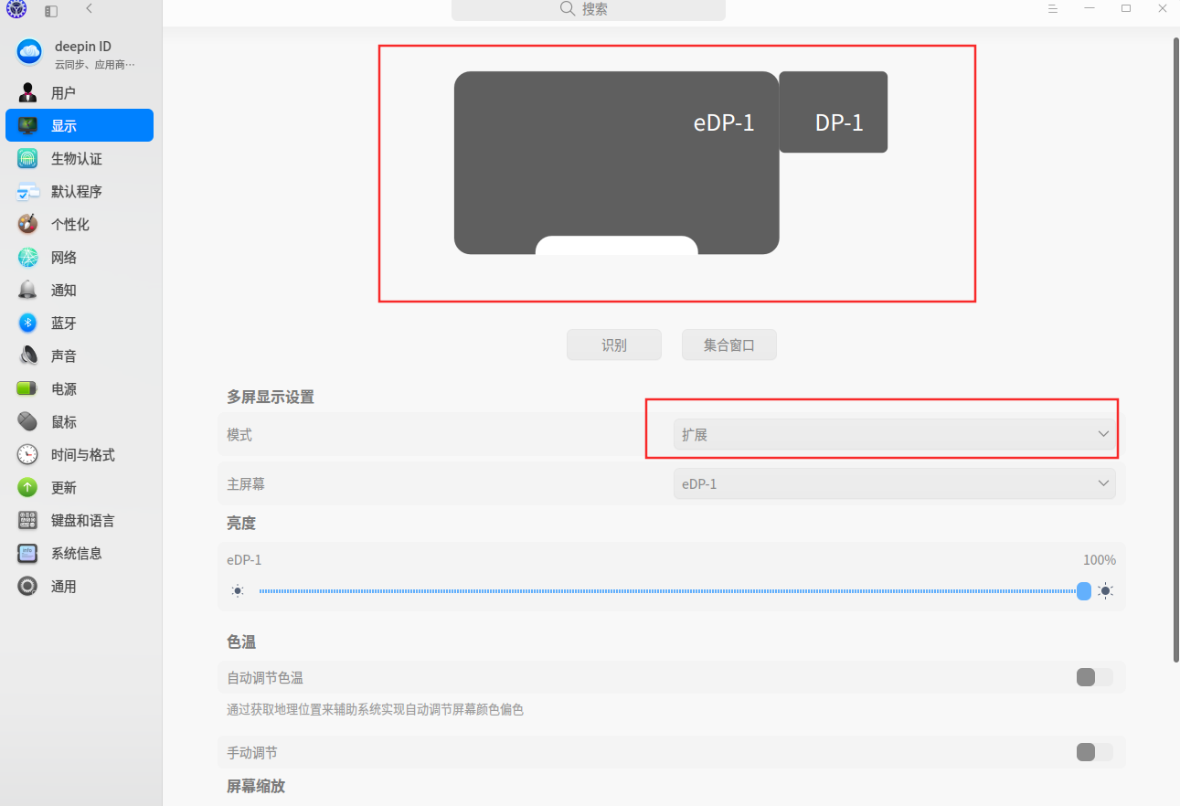Click the 通知 bell icon
The width and height of the screenshot is (1180, 806).
pyautogui.click(x=27, y=290)
